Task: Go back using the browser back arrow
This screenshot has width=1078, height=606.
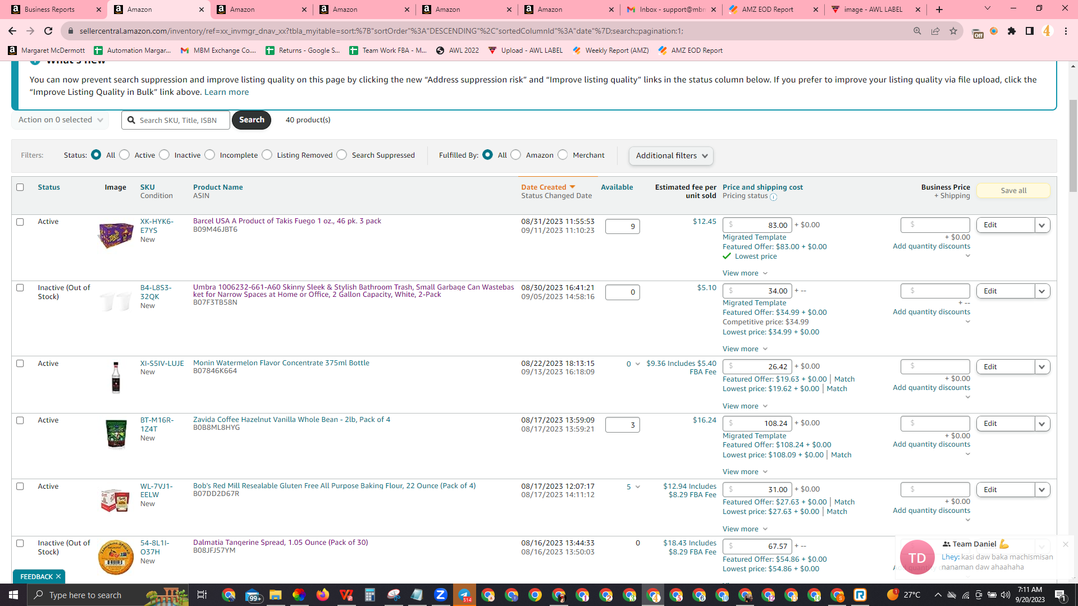Action: pos(12,31)
